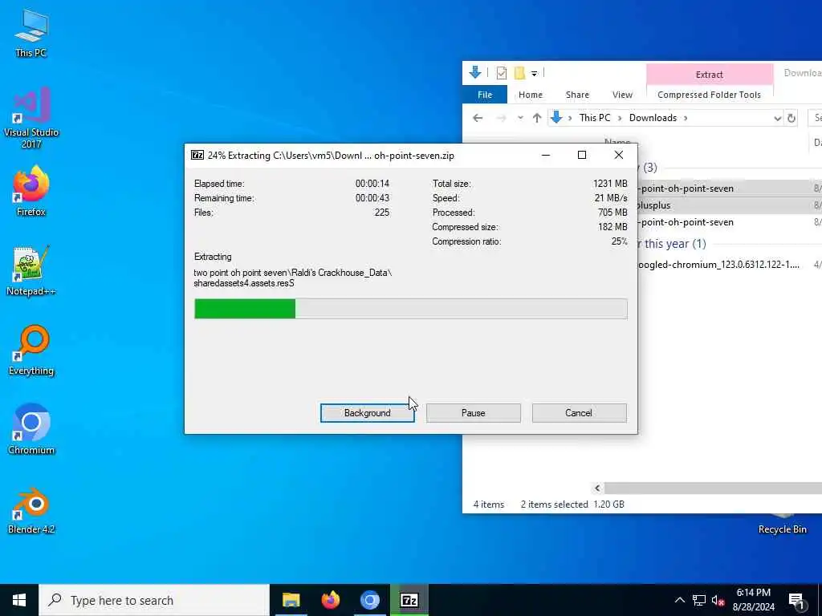The image size is (822, 616).
Task: Open the network status tray icon
Action: 699,600
